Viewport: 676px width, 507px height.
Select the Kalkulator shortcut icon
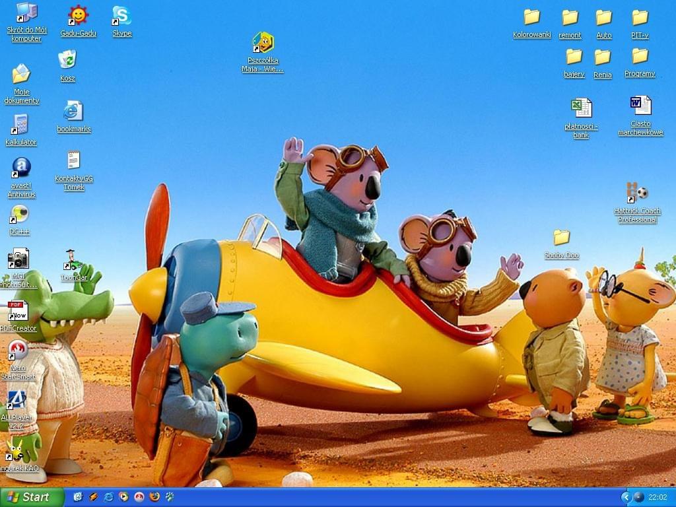tap(20, 124)
